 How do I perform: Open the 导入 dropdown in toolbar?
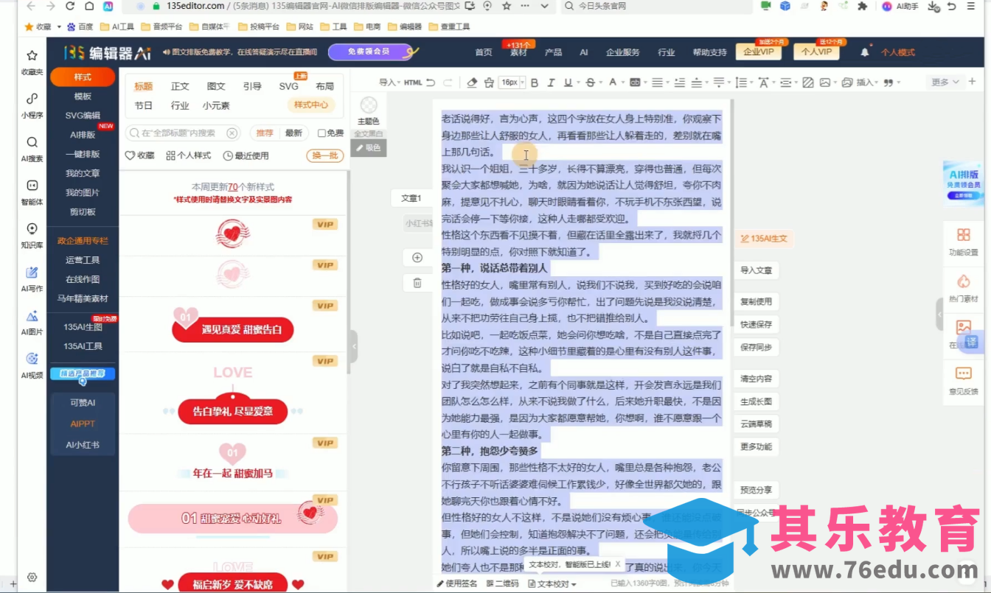[390, 82]
